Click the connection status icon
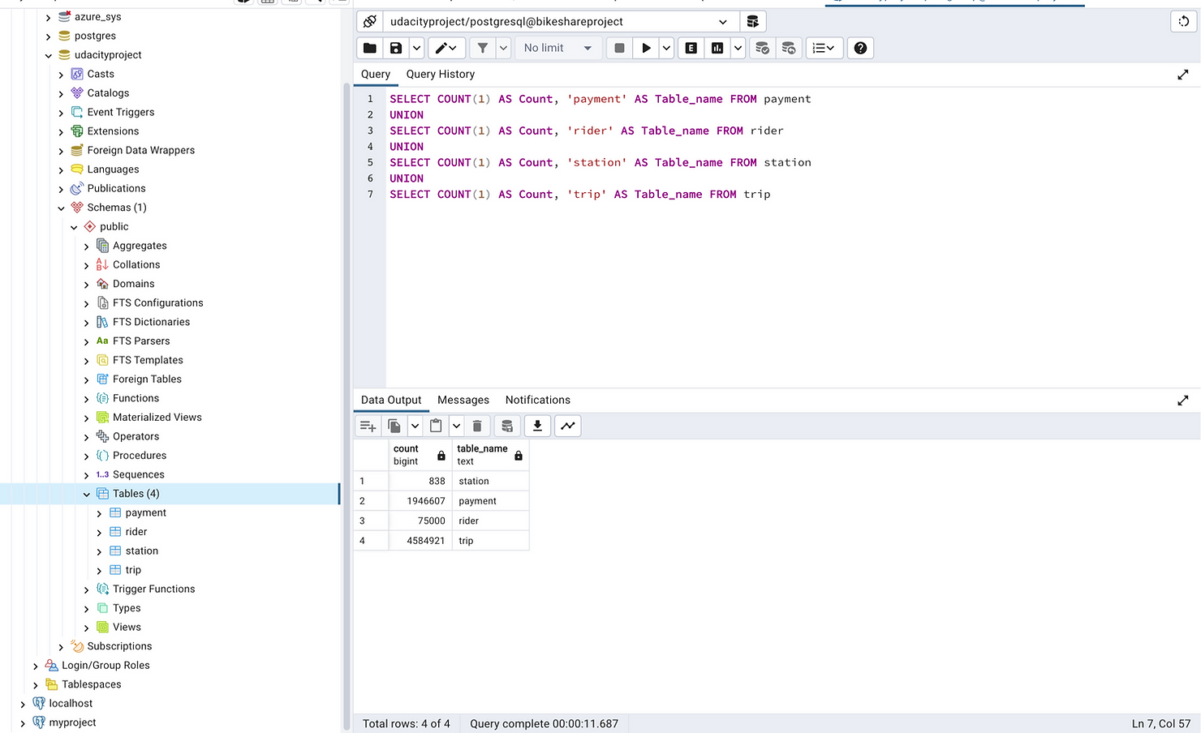The width and height of the screenshot is (1201, 733). 369,21
